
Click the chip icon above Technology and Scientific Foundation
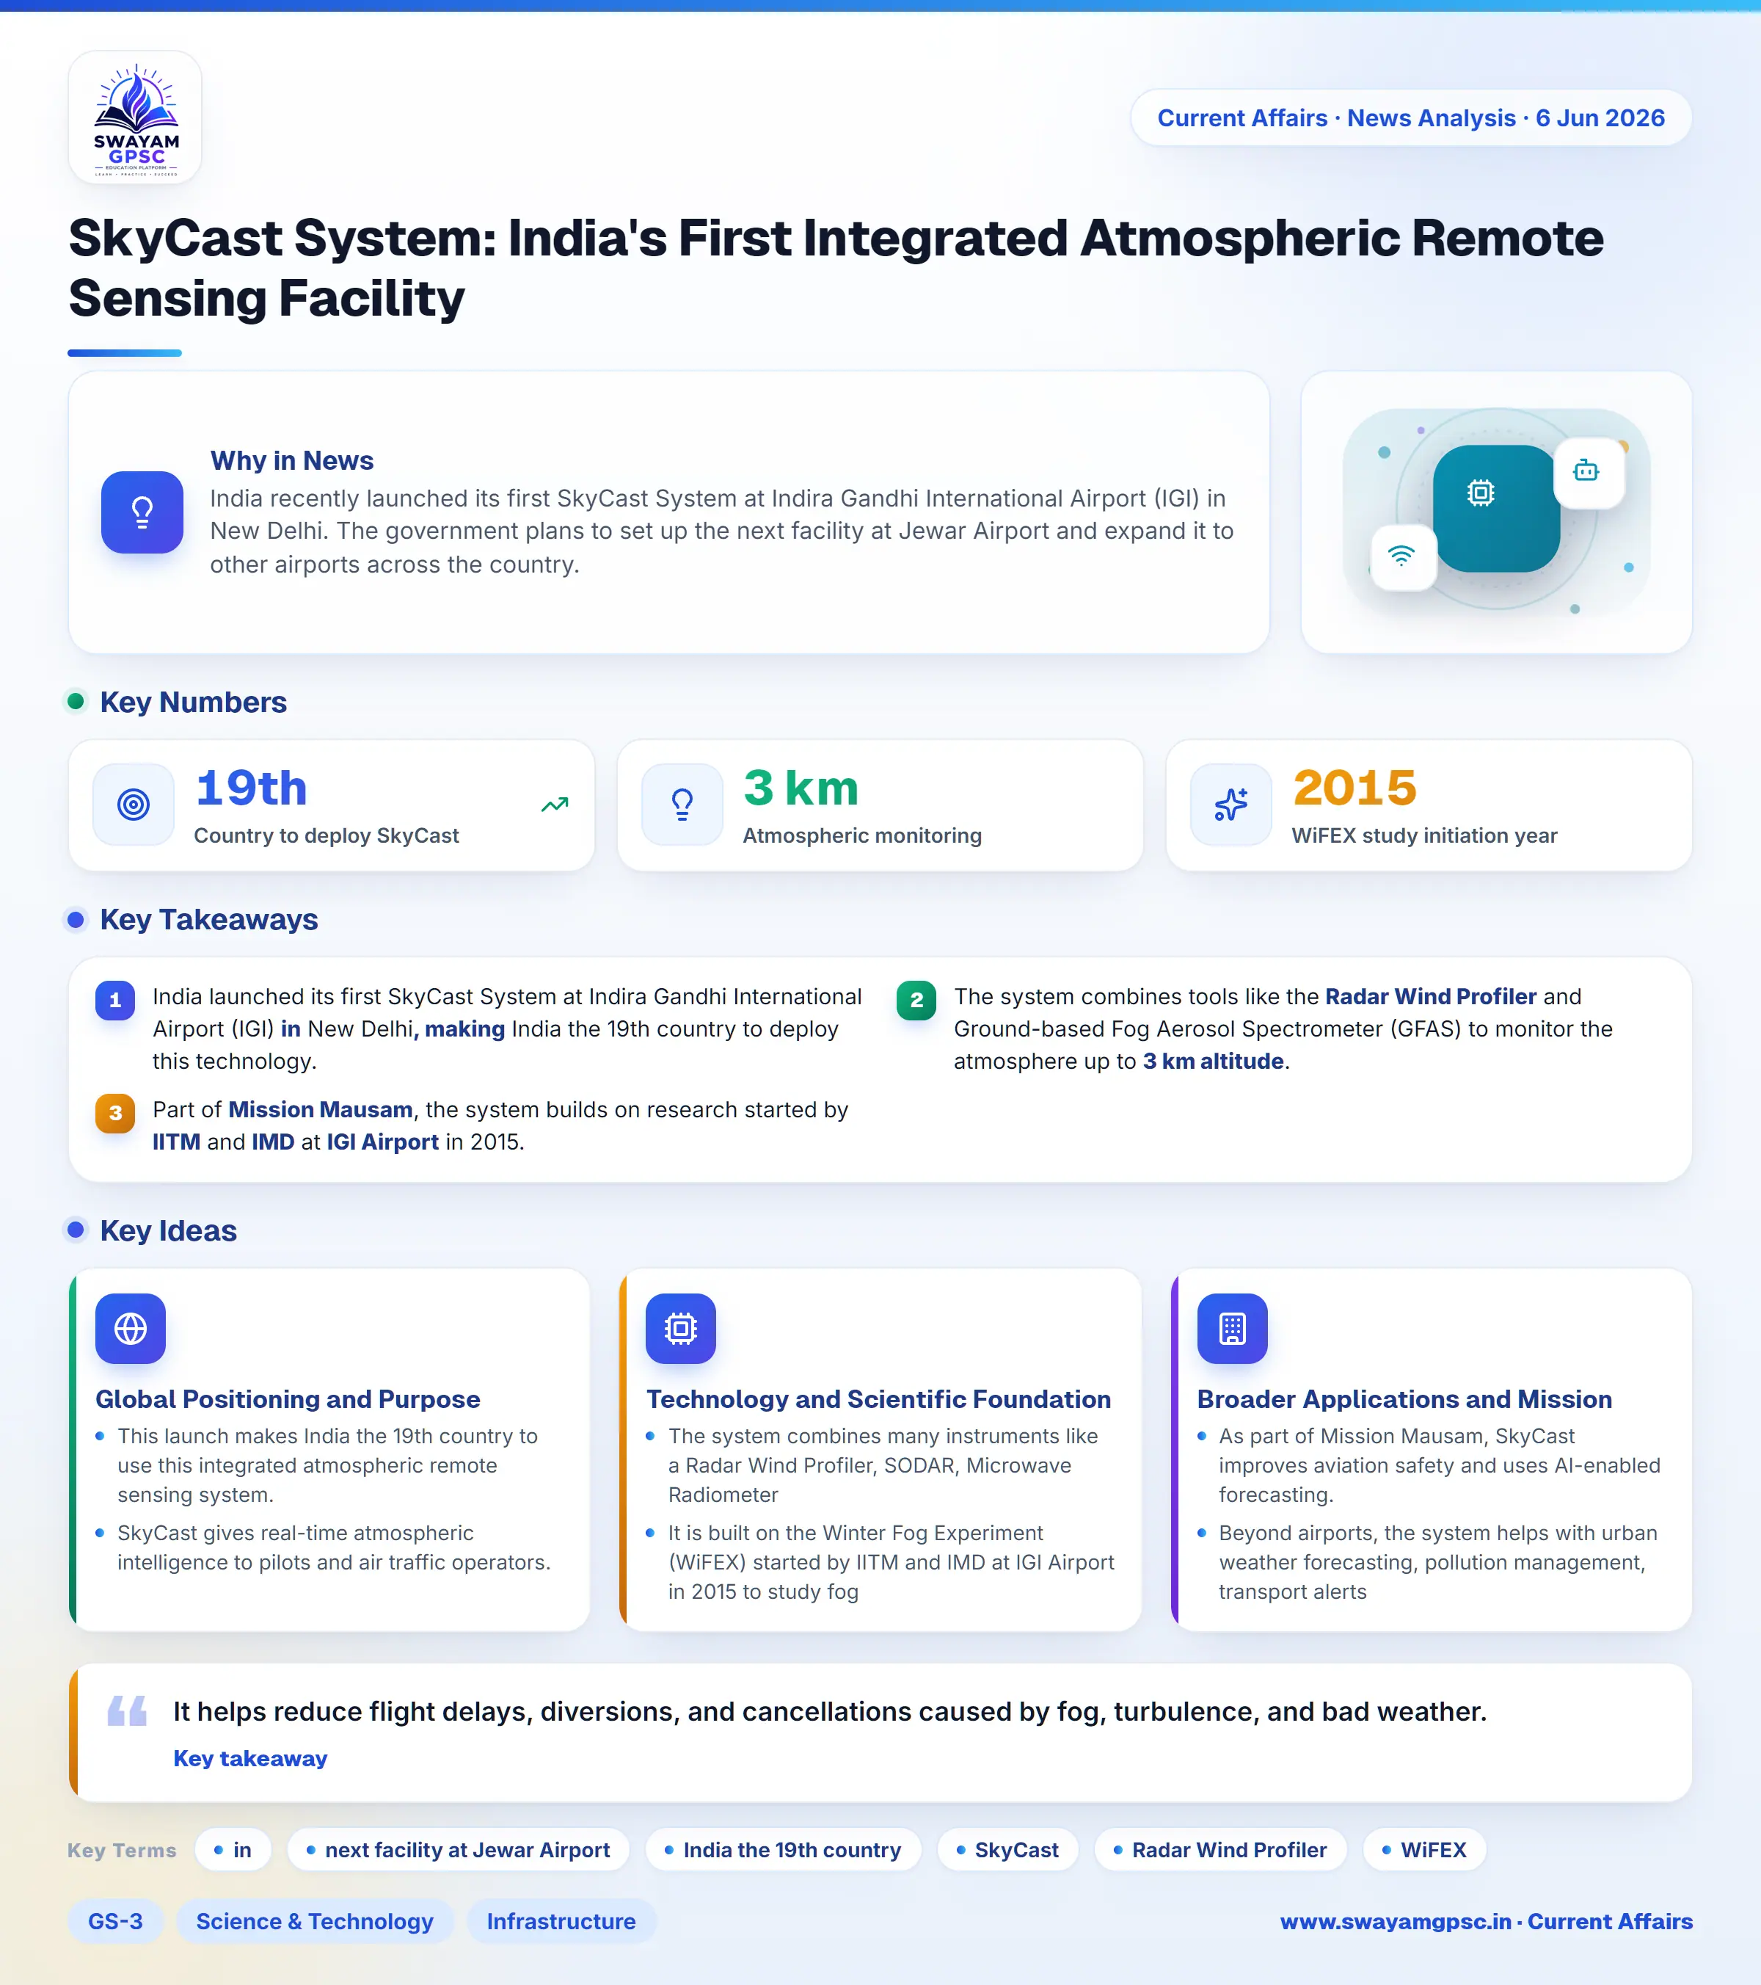[680, 1329]
